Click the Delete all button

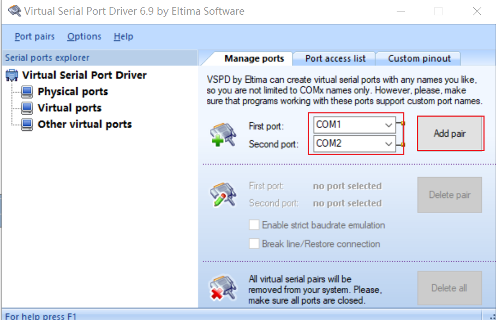tap(450, 288)
